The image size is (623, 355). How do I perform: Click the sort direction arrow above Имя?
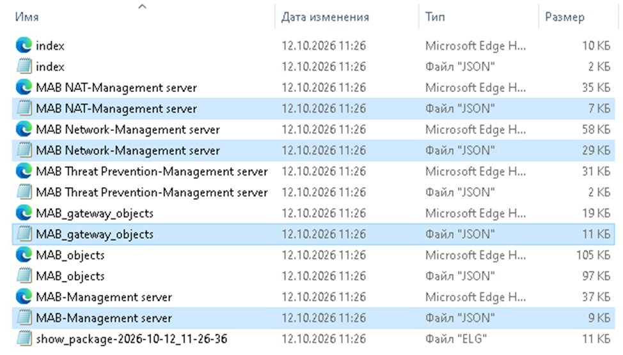(x=142, y=6)
